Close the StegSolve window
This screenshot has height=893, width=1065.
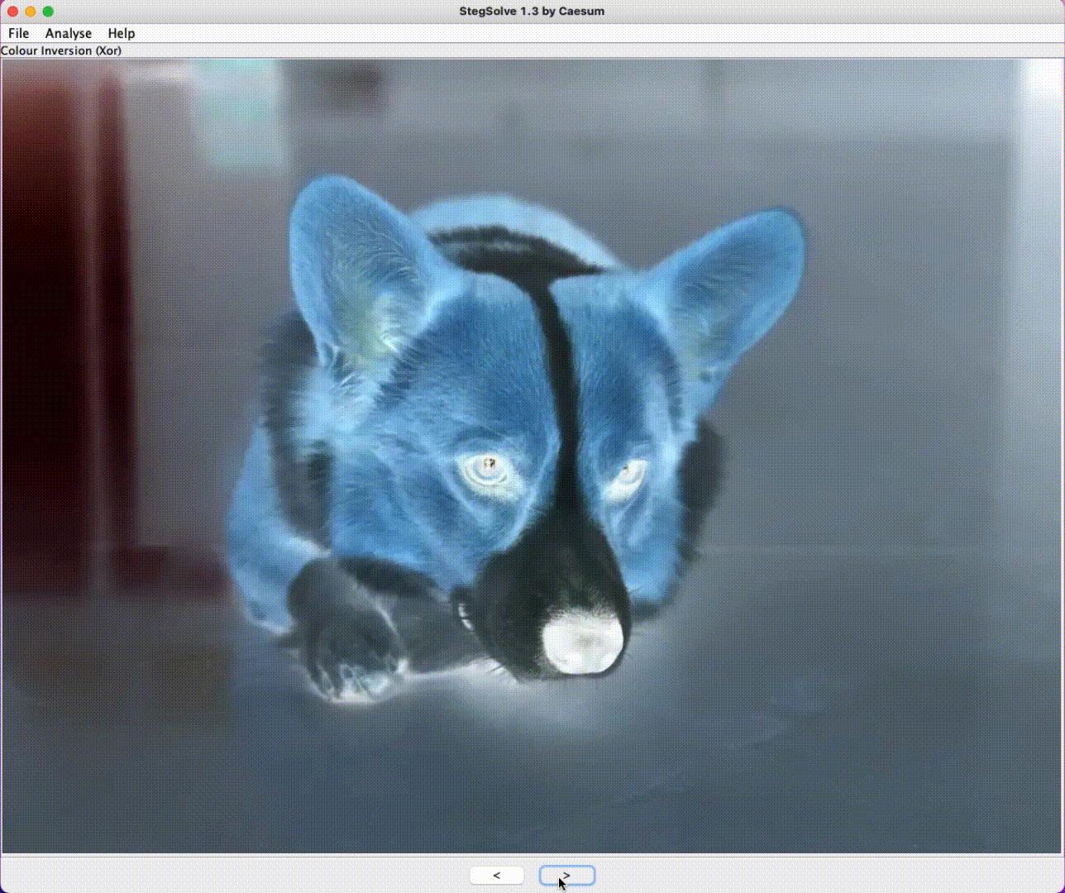click(12, 12)
